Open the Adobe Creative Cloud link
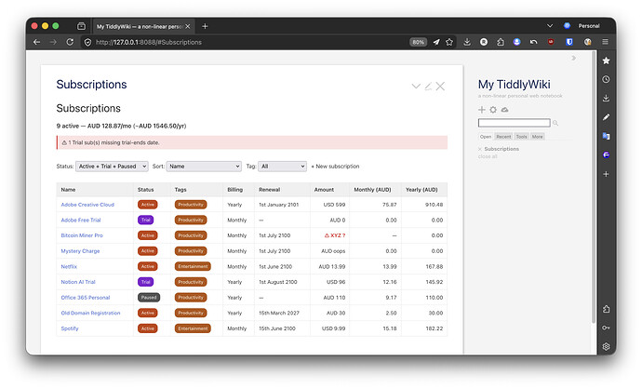 87,205
